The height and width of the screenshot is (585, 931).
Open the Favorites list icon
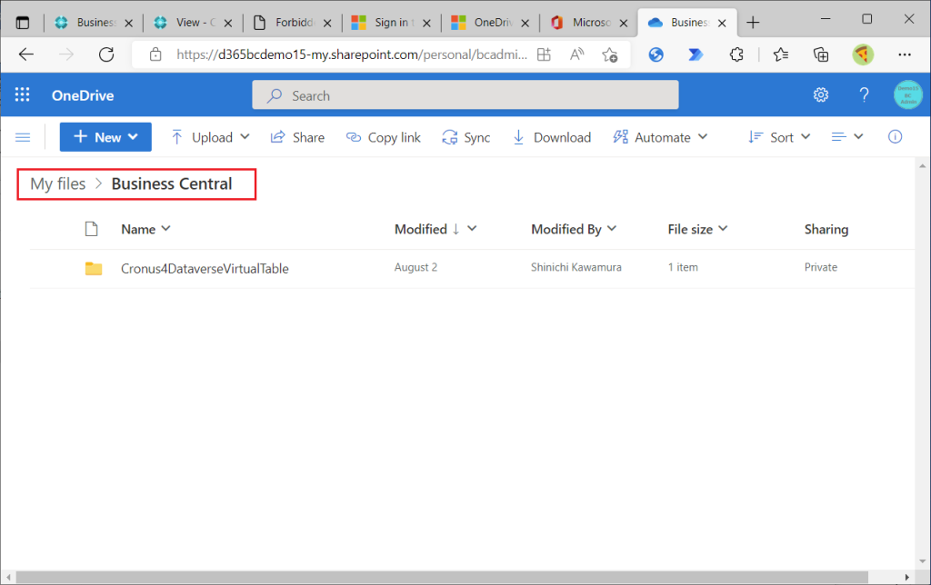click(781, 55)
